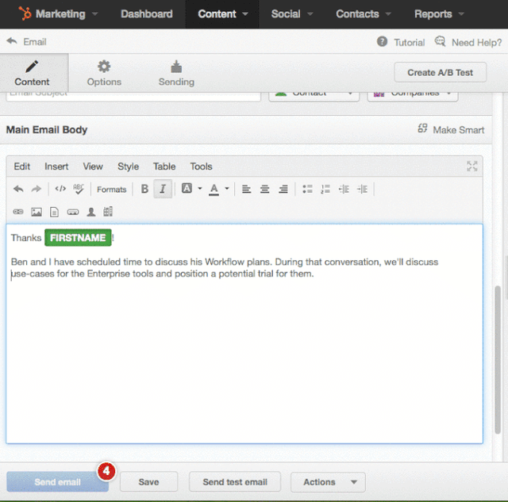Click the insert link icon

click(19, 212)
